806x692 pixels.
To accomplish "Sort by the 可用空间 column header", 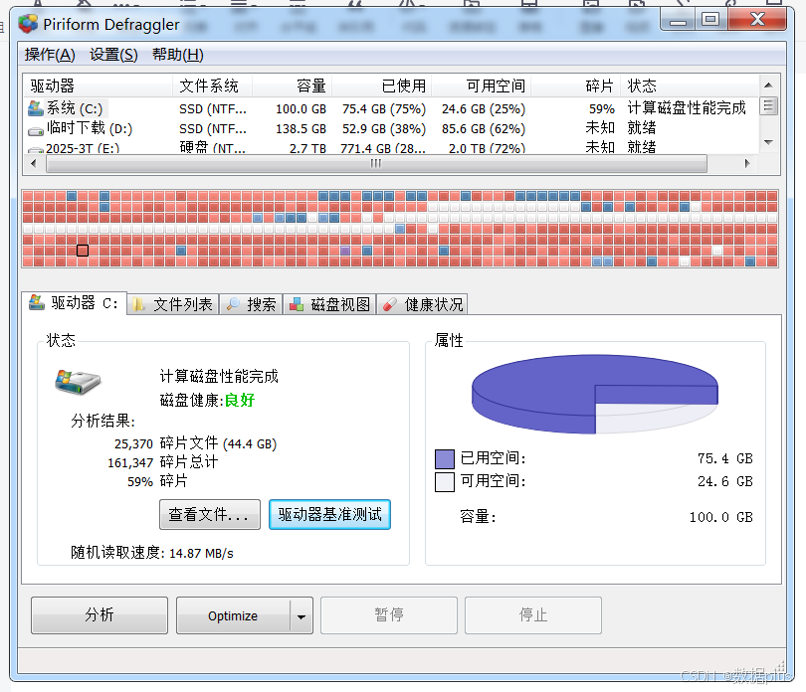I will [x=482, y=86].
